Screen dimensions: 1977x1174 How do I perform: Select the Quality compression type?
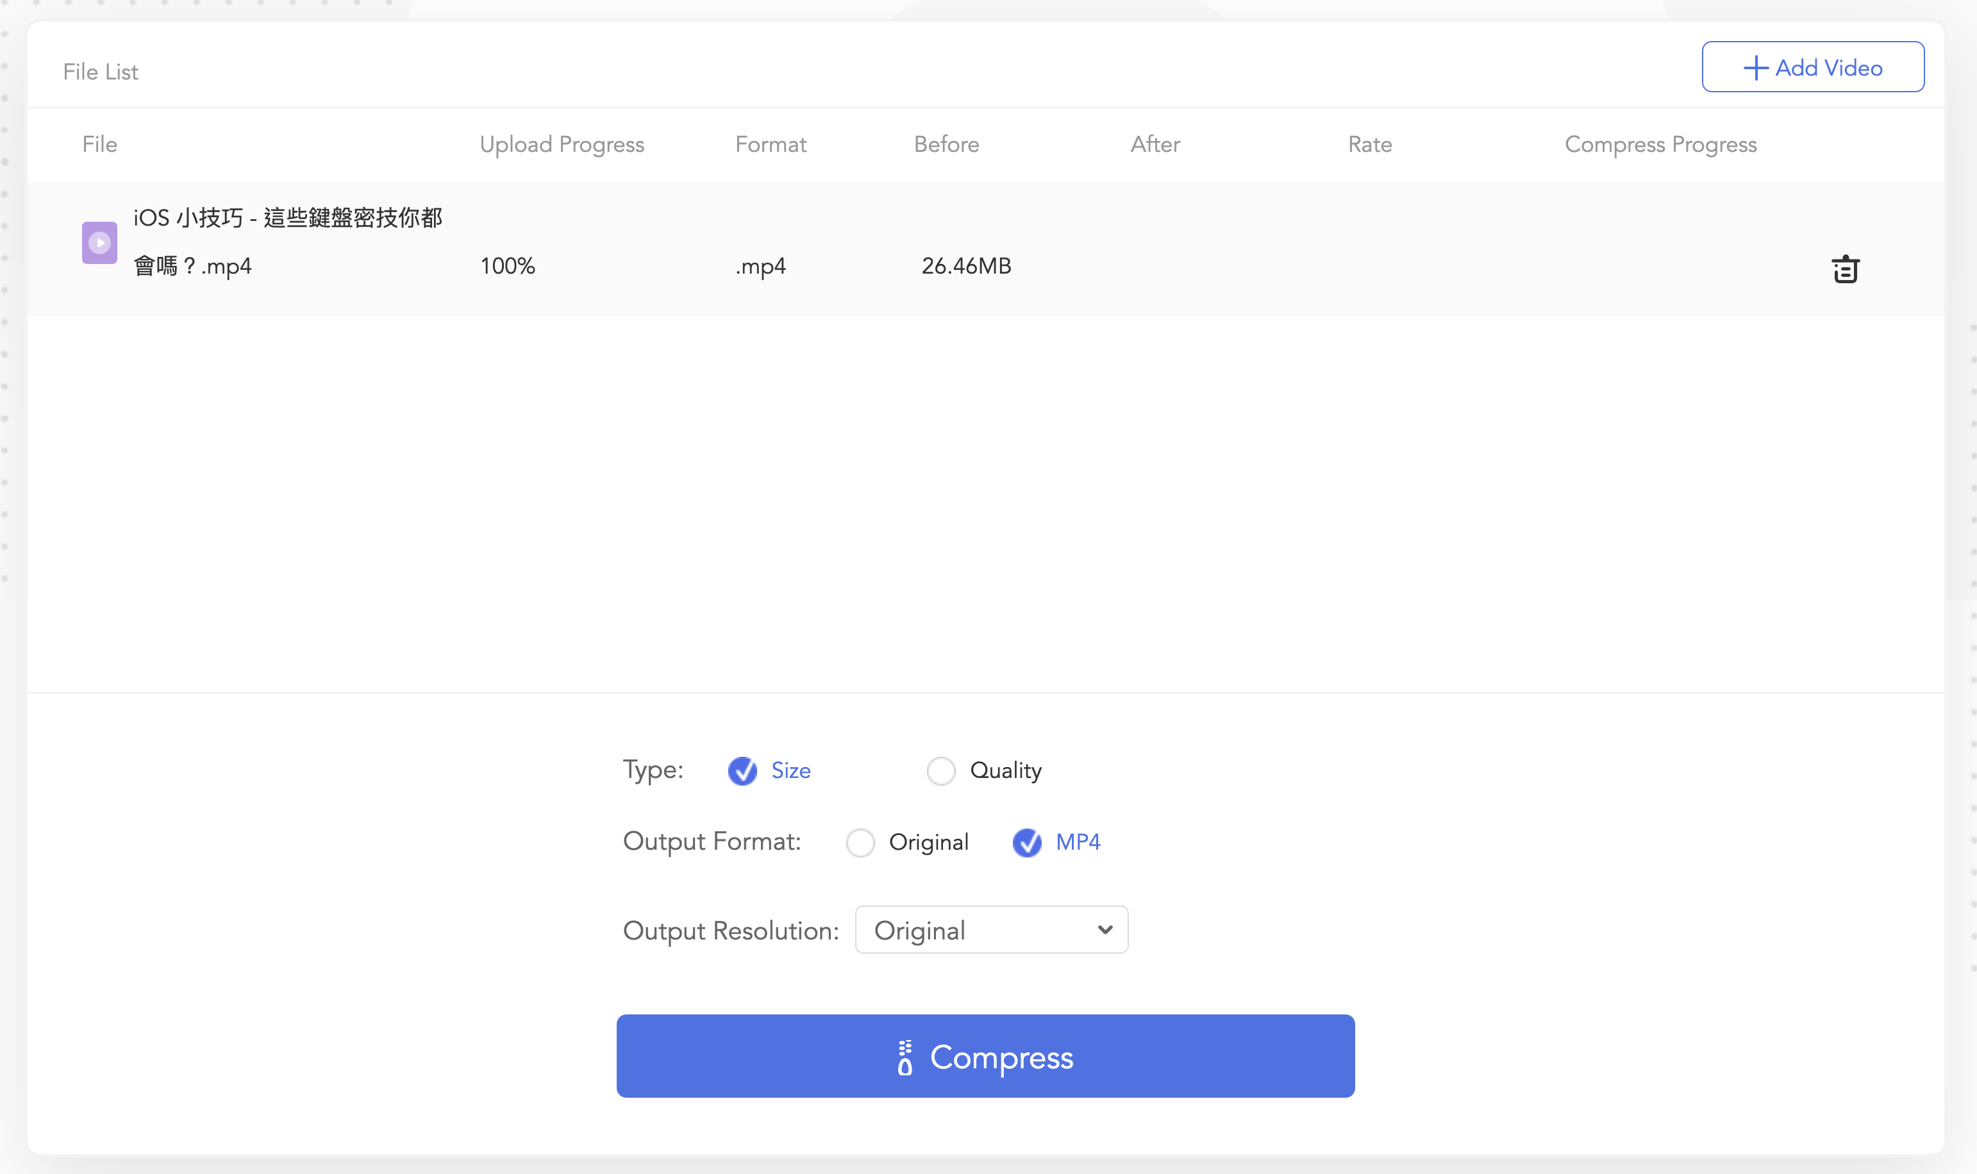[x=940, y=770]
